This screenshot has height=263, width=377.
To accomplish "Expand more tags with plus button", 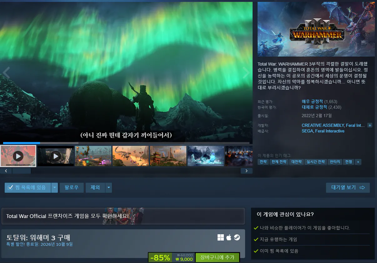I will pyautogui.click(x=358, y=162).
